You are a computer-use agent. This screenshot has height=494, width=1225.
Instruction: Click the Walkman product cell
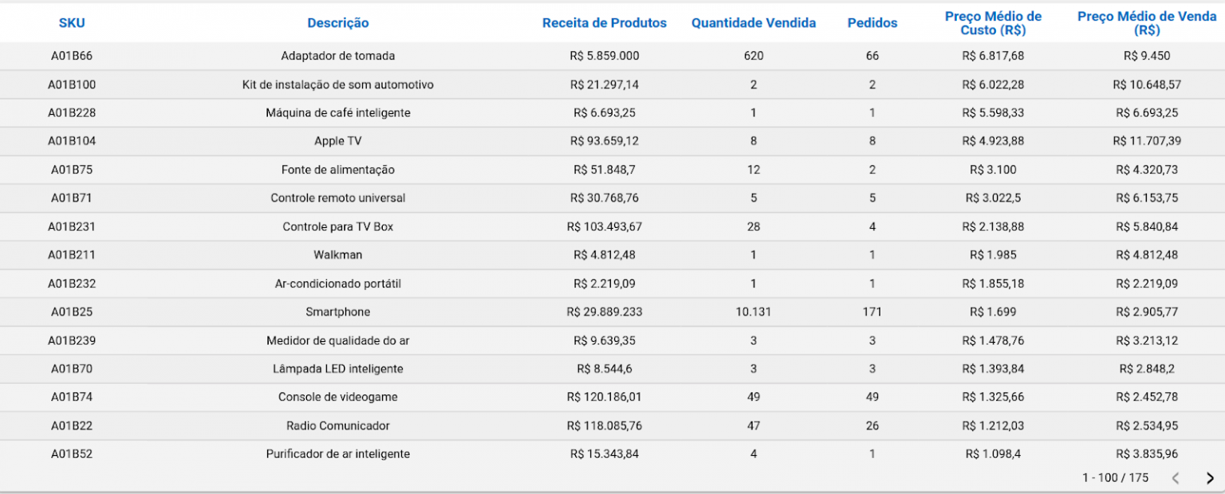coord(338,255)
